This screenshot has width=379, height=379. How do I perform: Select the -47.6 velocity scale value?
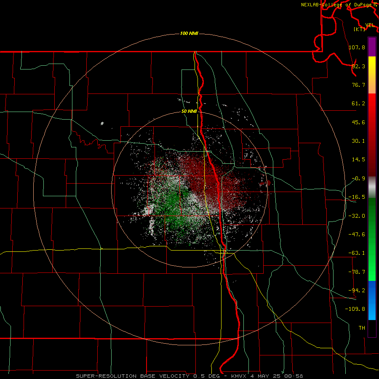357,235
